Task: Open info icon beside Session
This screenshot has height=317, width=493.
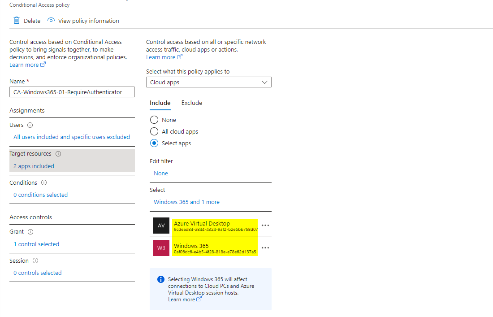Action: pos(35,261)
